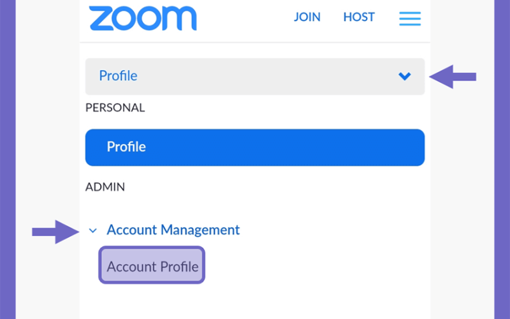
Task: Open the gray Profile dropdown selector
Action: 254,77
